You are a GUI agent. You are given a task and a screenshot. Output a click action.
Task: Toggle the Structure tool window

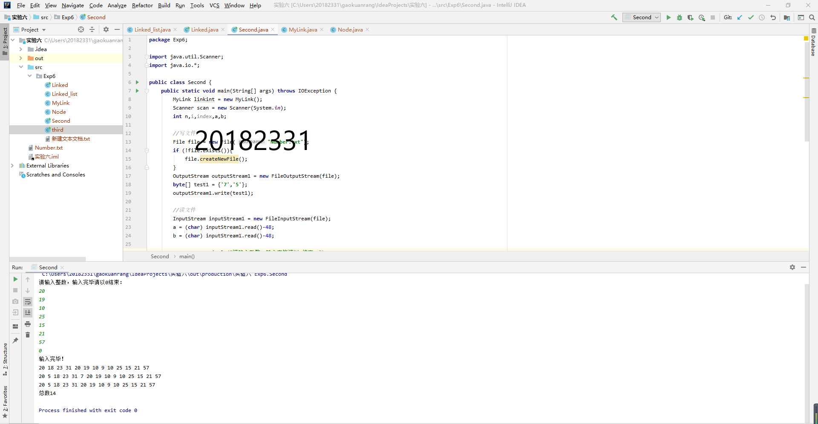5,359
